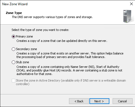Select the Primary zone radio button
The image size is (135, 107).
click(13, 37)
